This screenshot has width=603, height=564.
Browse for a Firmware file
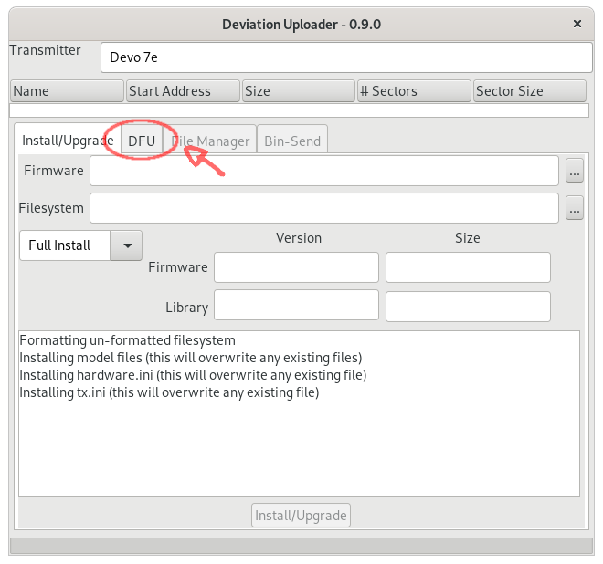coord(575,171)
